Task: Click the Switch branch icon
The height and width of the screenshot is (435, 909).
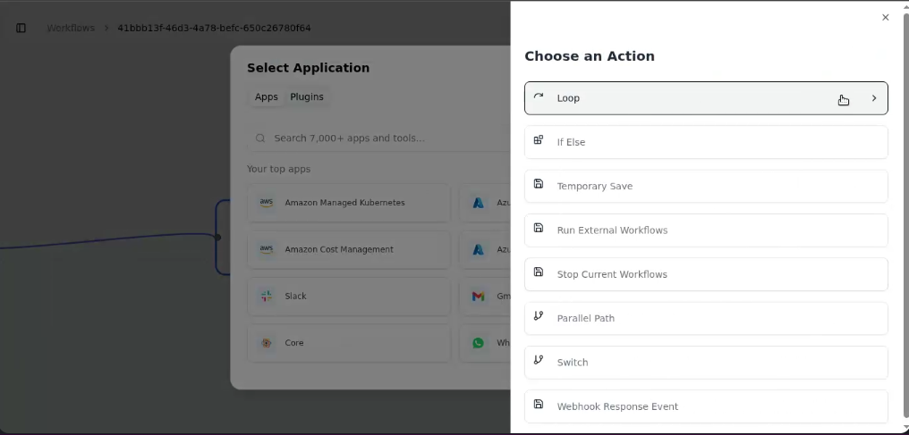Action: [x=539, y=360]
